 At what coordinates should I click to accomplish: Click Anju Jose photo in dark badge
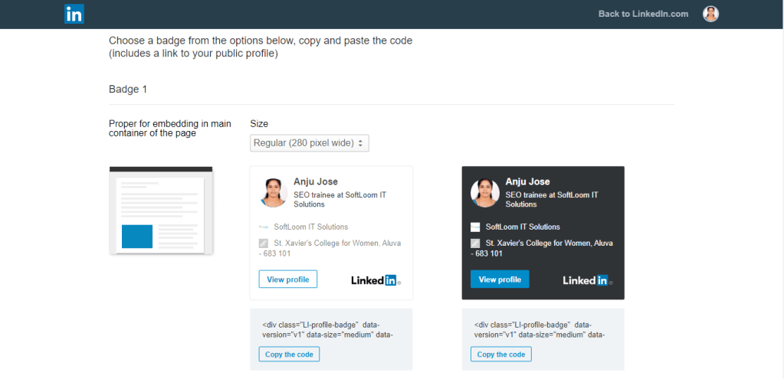(484, 192)
